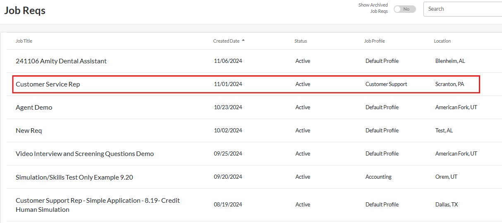Sort by the Location column header
Image resolution: width=502 pixels, height=223 pixels.
tap(442, 41)
